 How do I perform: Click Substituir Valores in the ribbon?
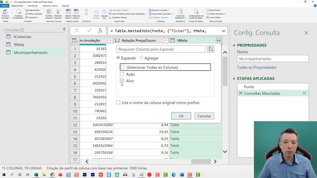coord(118,18)
